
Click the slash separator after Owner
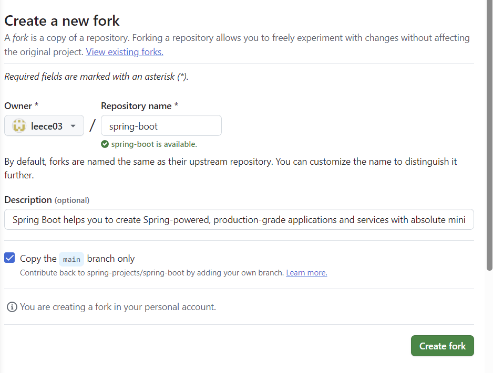click(93, 126)
